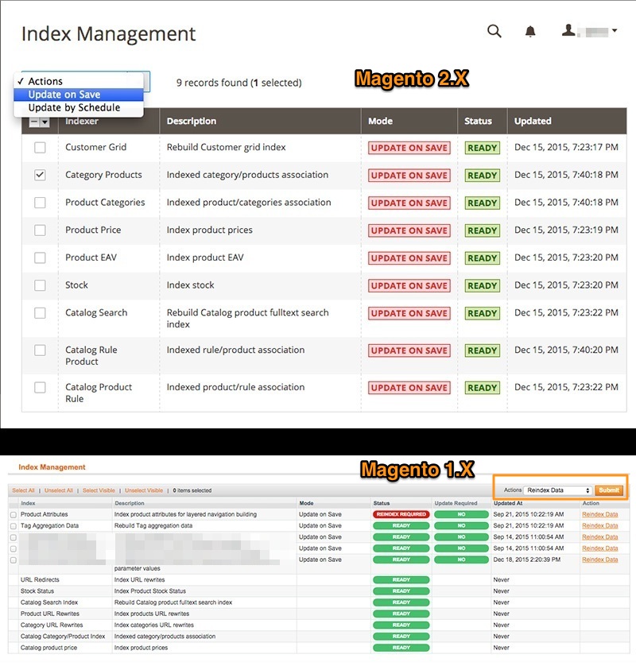Uncheck the Category Products checkbox
This screenshot has height=666, width=636.
click(40, 175)
